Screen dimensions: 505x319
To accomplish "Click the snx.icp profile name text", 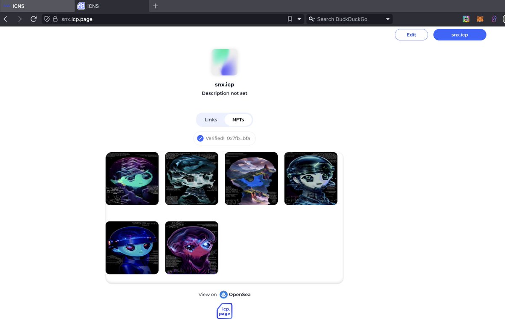I will click(x=224, y=84).
